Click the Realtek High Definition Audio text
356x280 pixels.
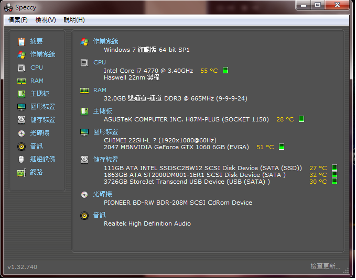click(147, 223)
